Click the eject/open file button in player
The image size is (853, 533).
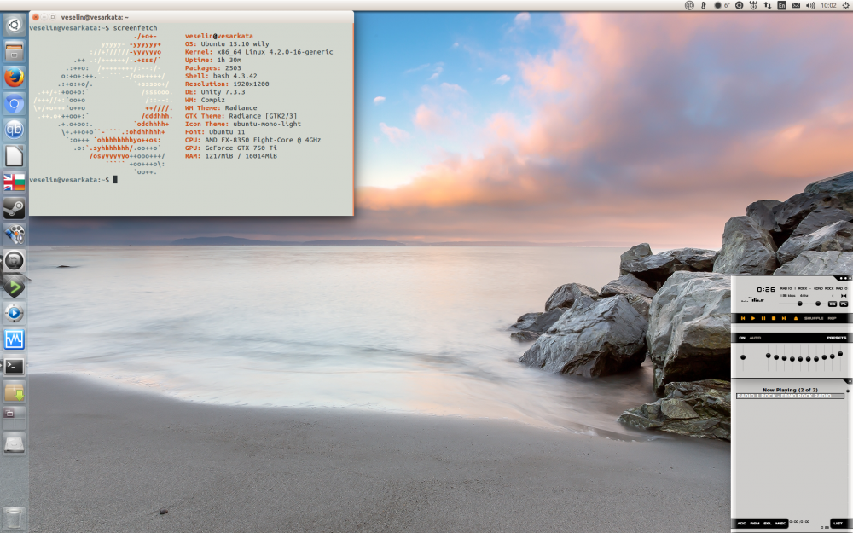[796, 318]
